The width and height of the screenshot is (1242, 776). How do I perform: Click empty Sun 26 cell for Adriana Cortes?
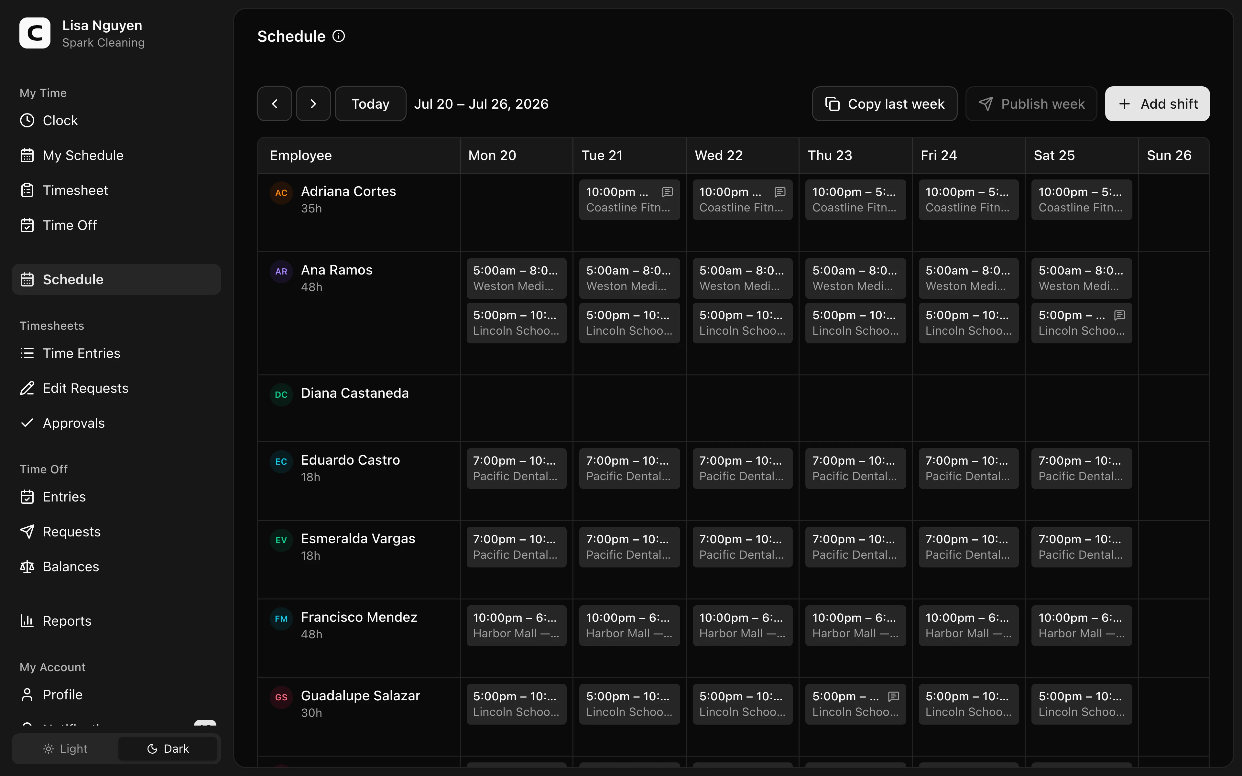click(1174, 212)
